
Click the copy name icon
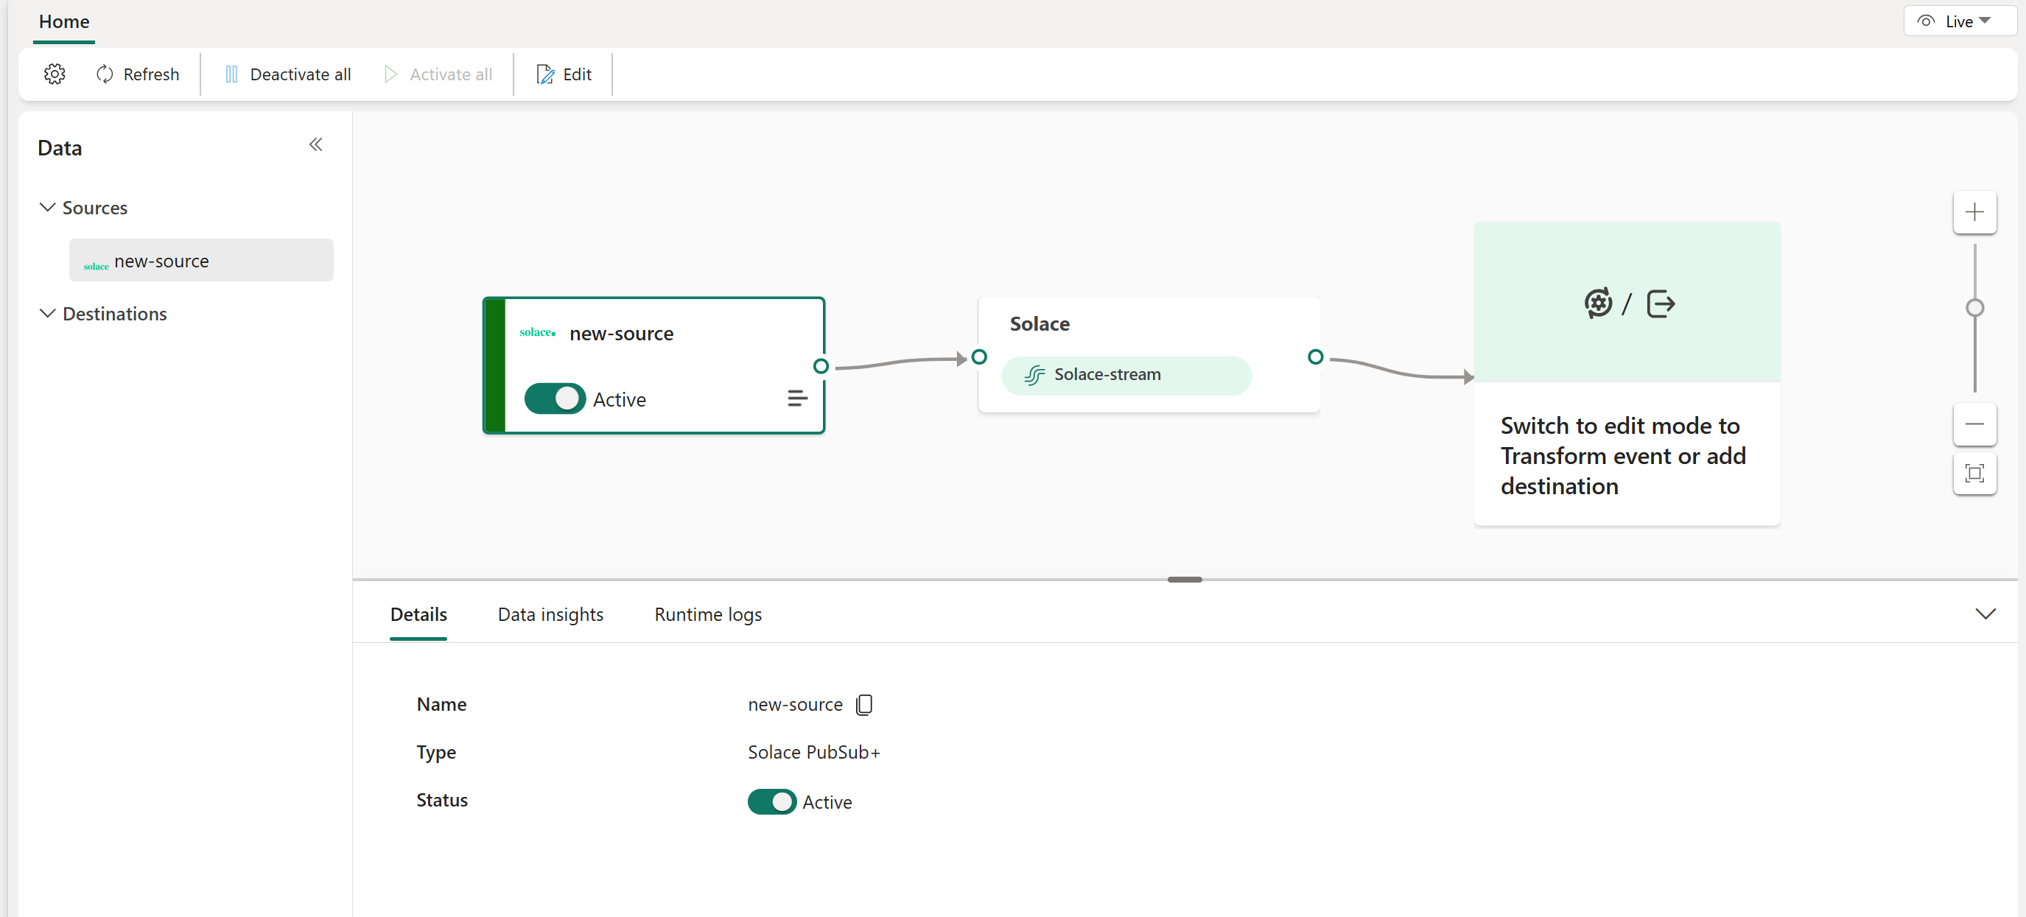click(863, 704)
